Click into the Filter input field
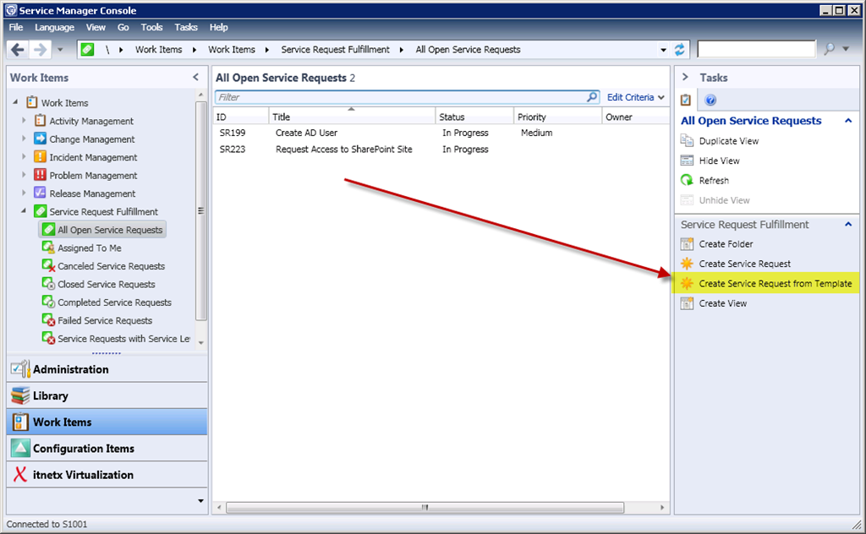This screenshot has height=534, width=866. click(x=397, y=97)
